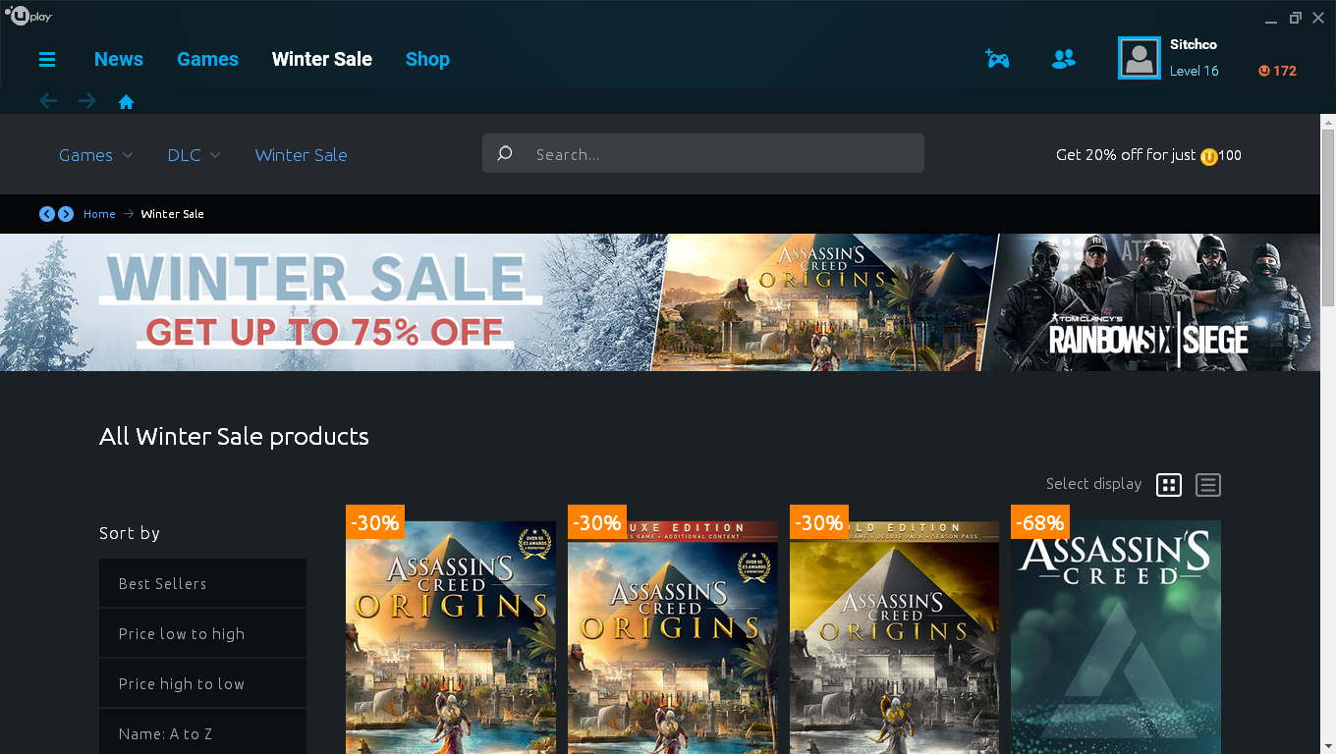Go forward with the top navigation arrow
This screenshot has height=754, width=1336.
87,101
